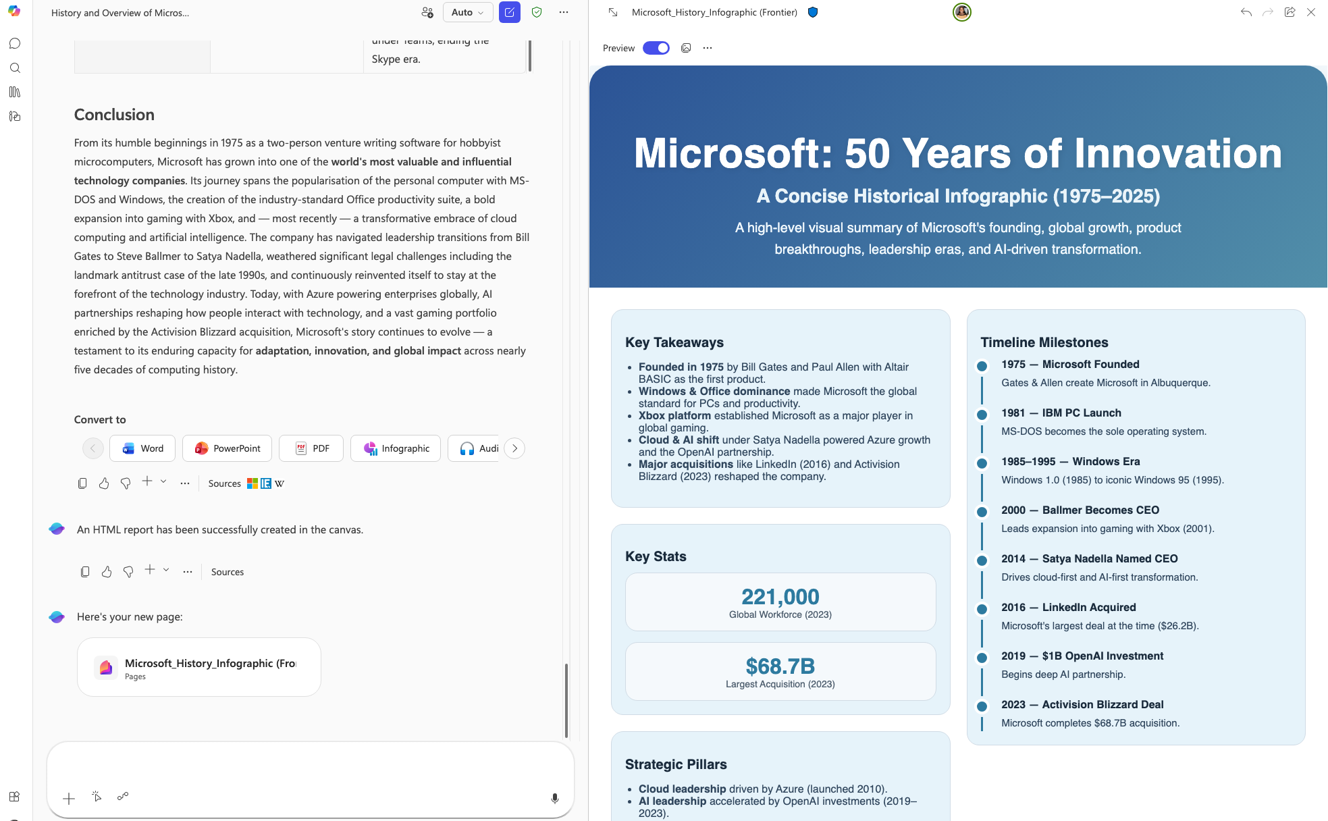Select the Chat icon in the left sidebar

coord(15,43)
